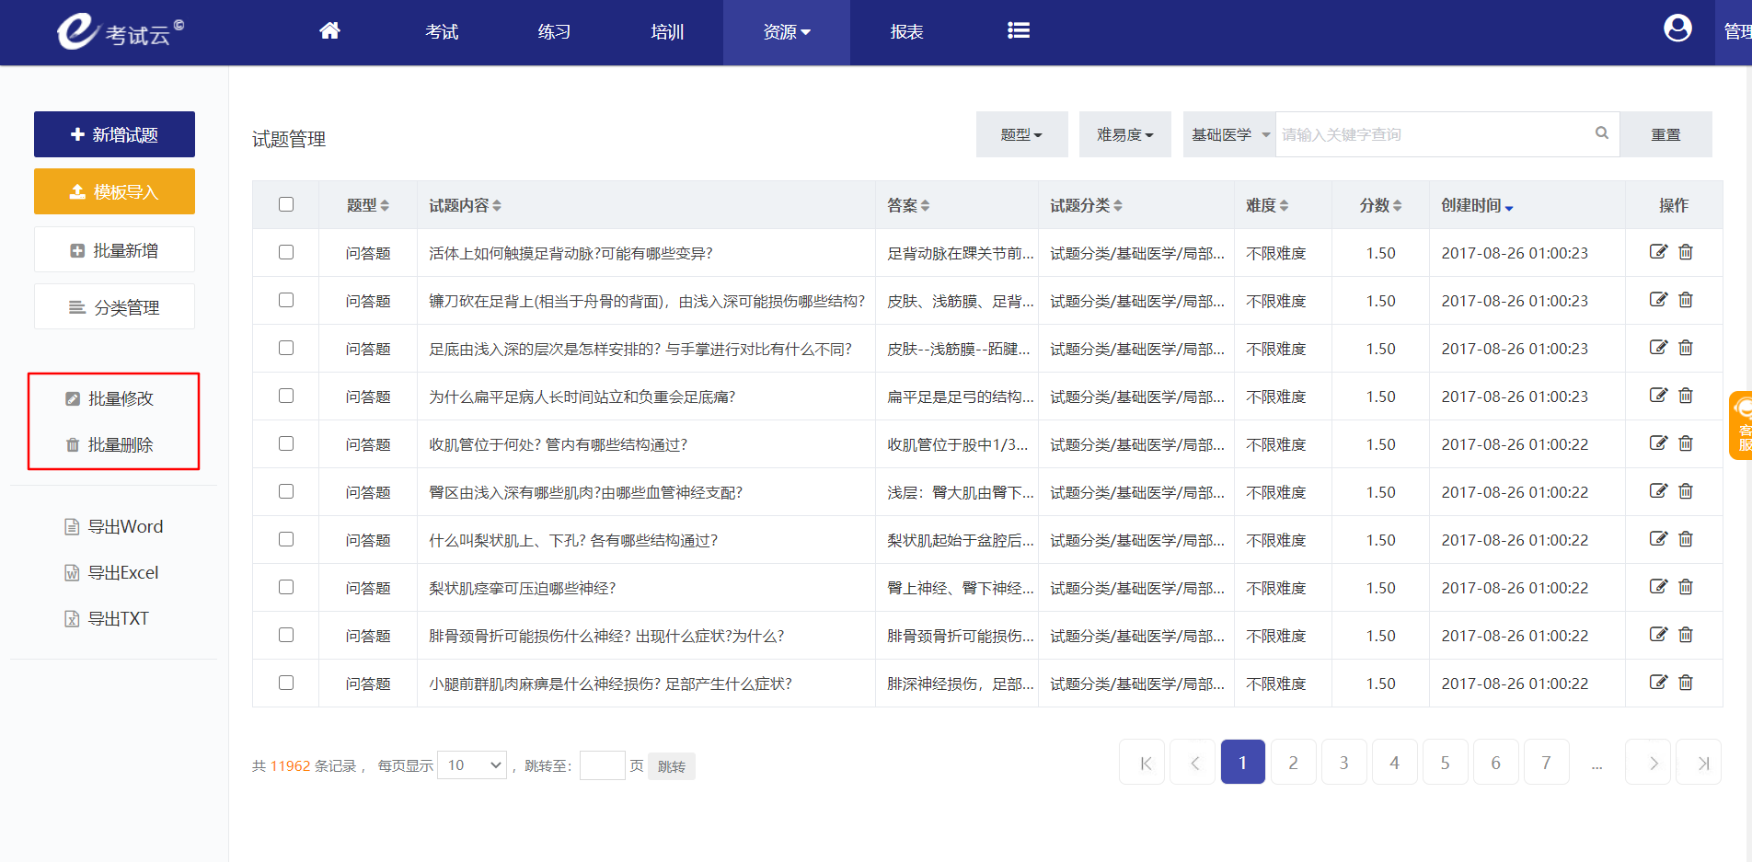Edit the 小腿前群肌肉麻痹 question
The width and height of the screenshot is (1752, 862).
click(x=1658, y=683)
